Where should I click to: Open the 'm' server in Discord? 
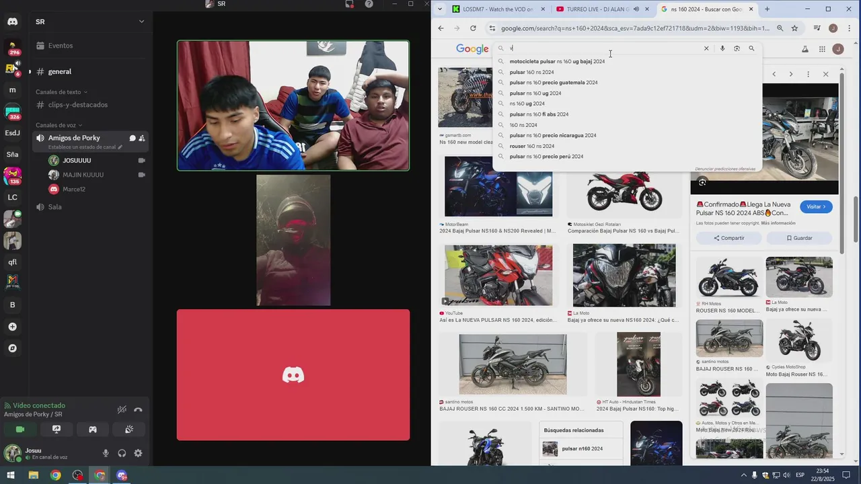(12, 90)
